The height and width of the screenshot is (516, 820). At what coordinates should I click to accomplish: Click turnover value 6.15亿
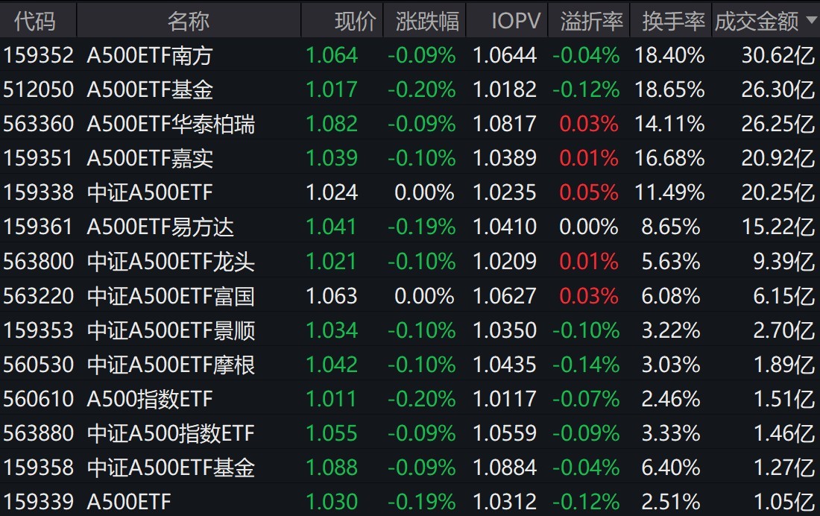click(784, 296)
